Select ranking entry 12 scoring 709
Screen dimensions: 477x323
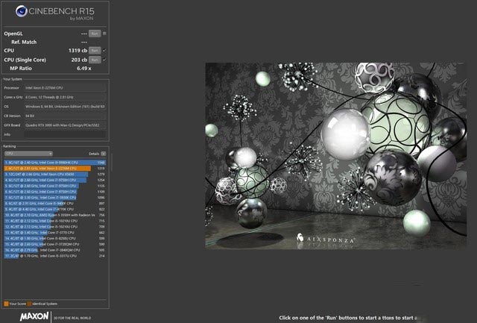(x=54, y=227)
